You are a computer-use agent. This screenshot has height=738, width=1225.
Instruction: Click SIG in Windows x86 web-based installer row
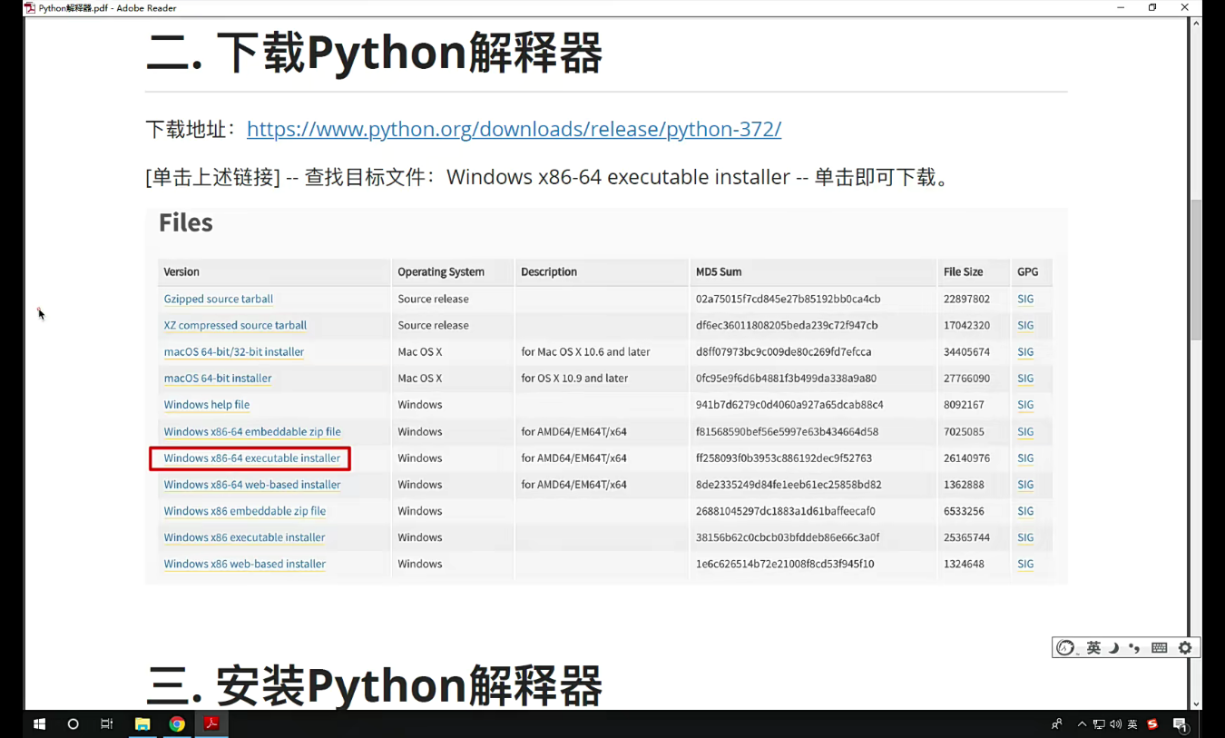click(1025, 564)
